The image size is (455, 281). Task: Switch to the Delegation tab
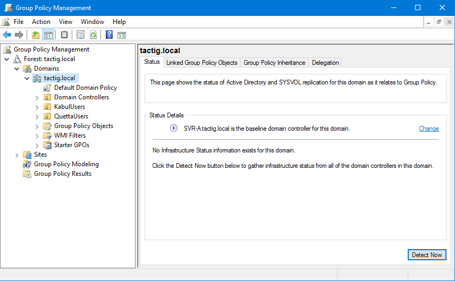325,63
